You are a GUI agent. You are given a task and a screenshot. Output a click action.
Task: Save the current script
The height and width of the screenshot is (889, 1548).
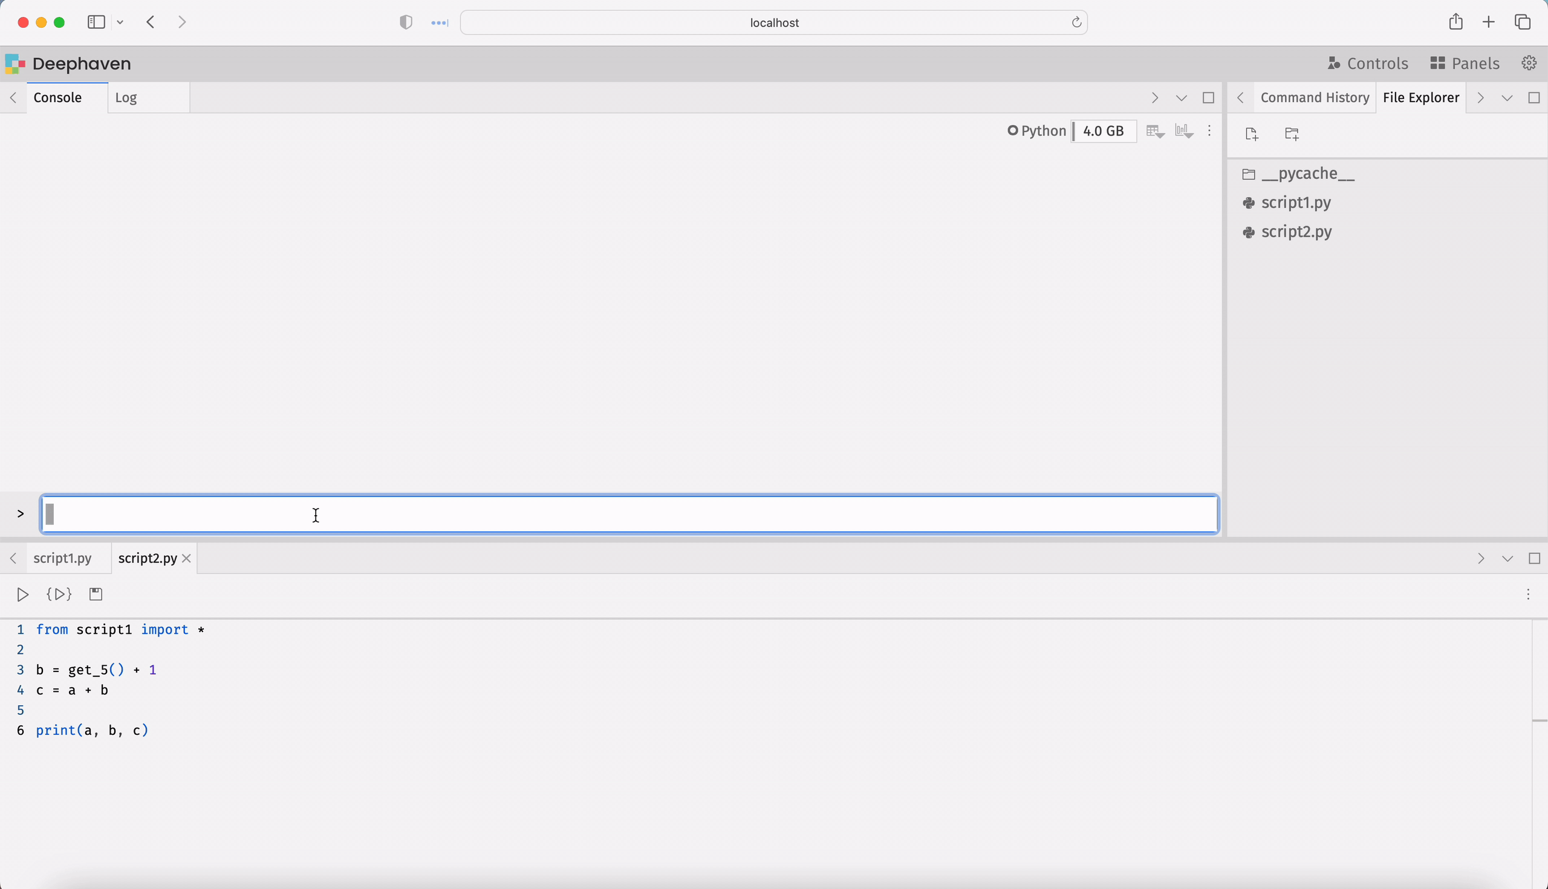click(x=96, y=593)
